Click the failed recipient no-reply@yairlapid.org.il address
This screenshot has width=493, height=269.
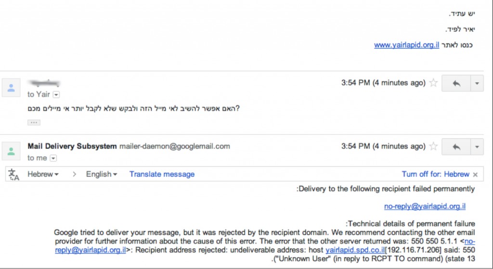[425, 207]
